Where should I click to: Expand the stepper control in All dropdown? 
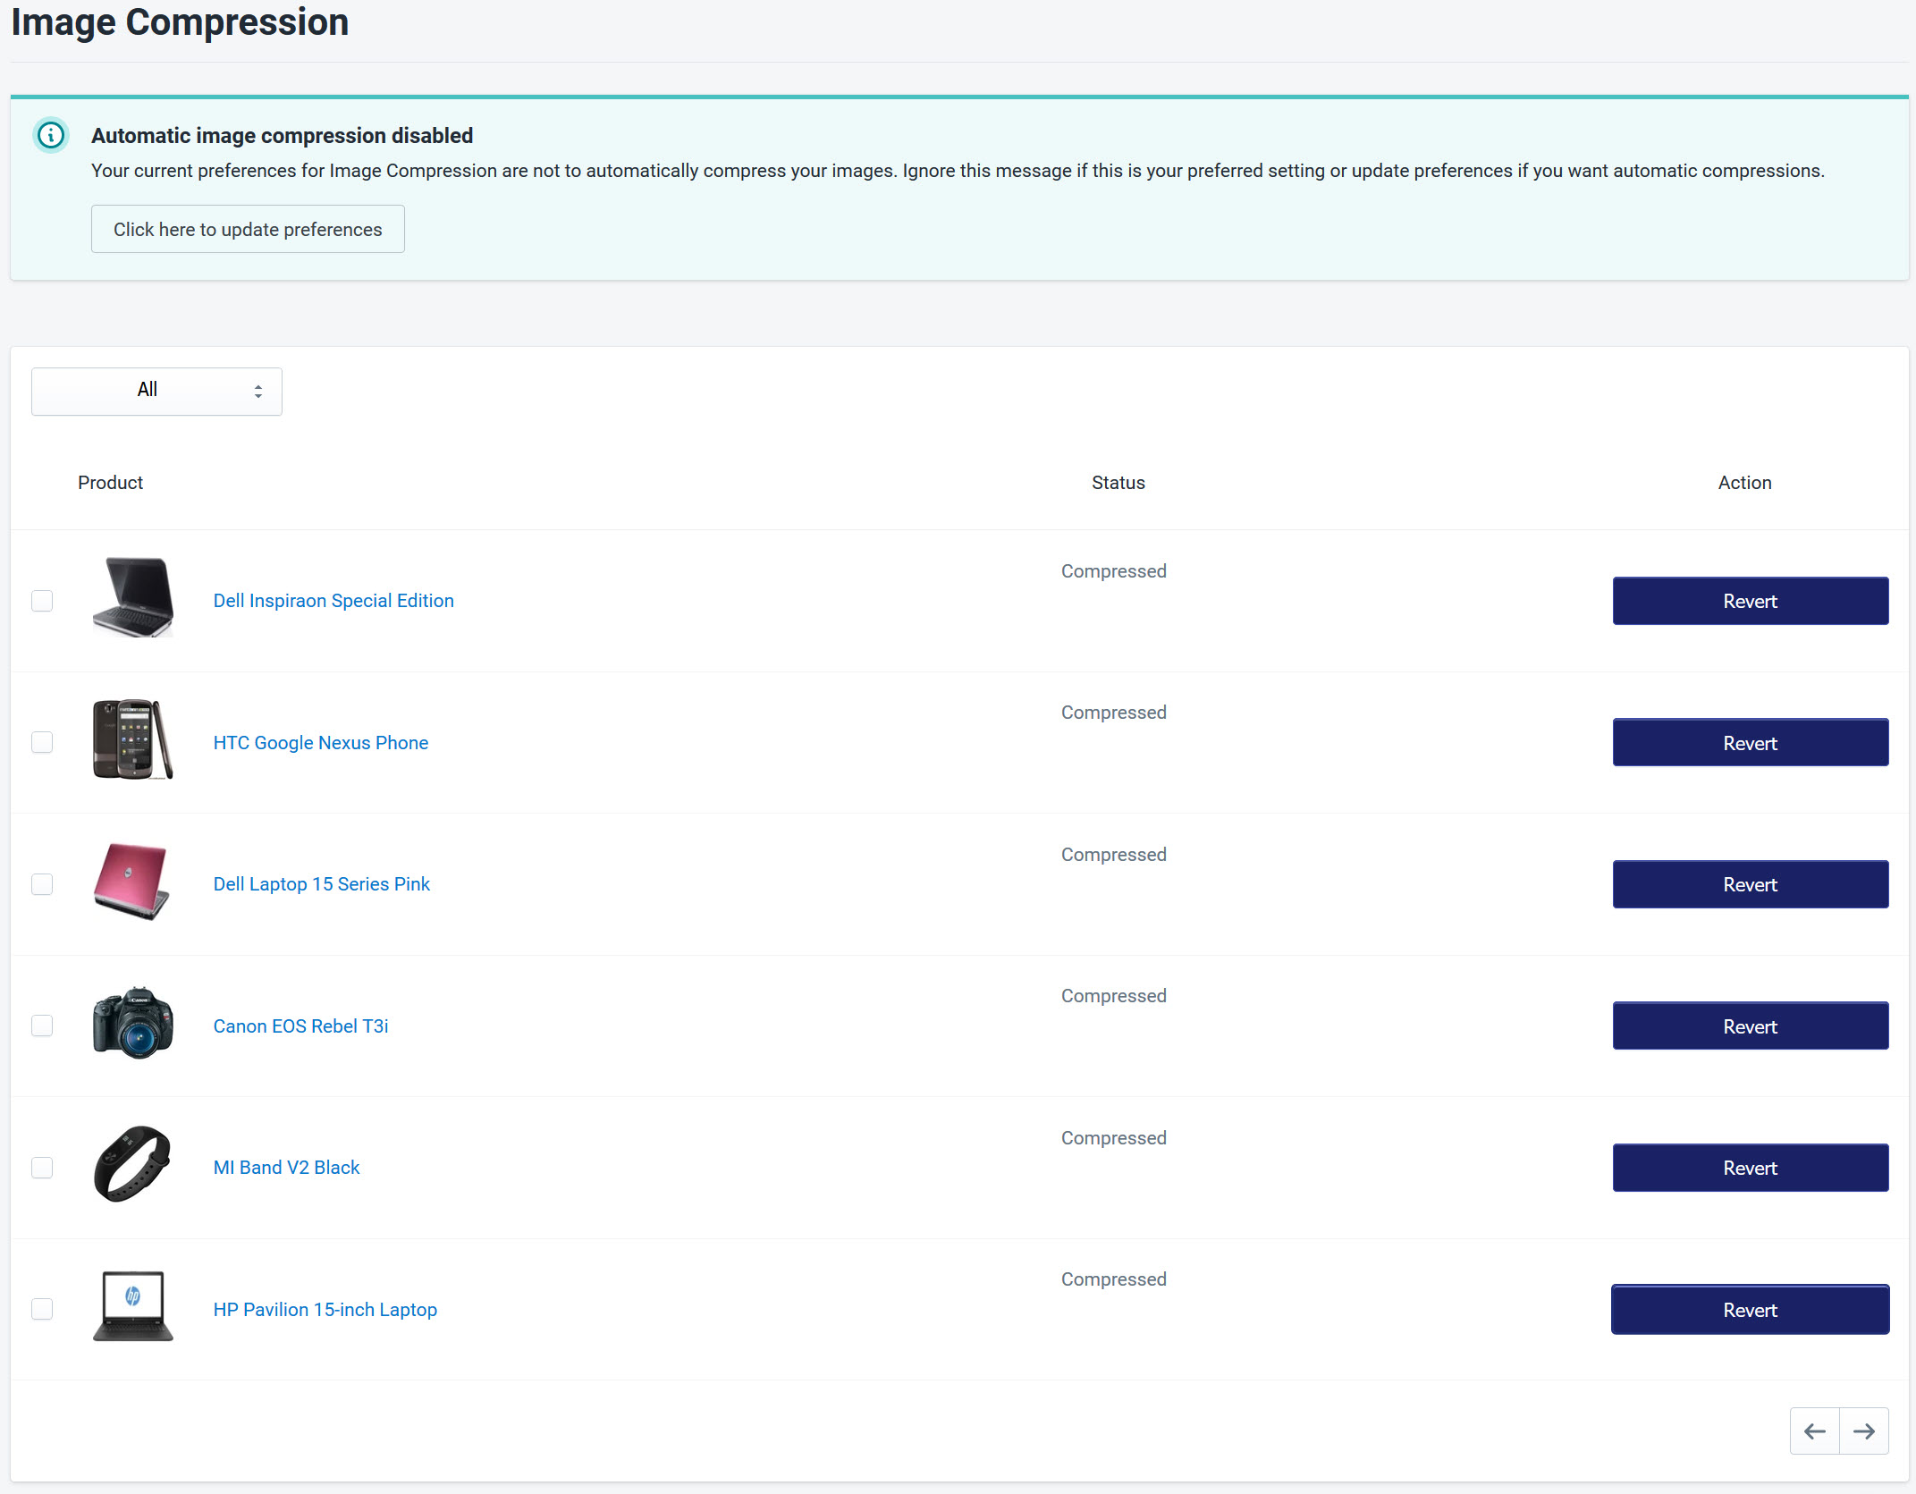258,390
